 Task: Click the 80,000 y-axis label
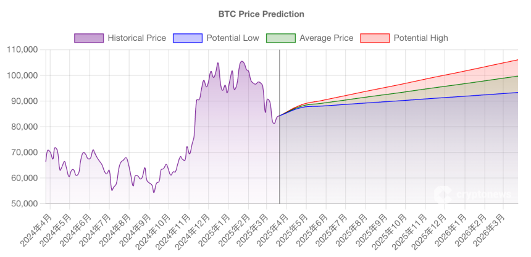(x=25, y=127)
